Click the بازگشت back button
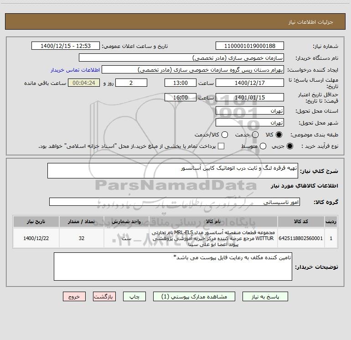351x340 pixels. (104, 297)
